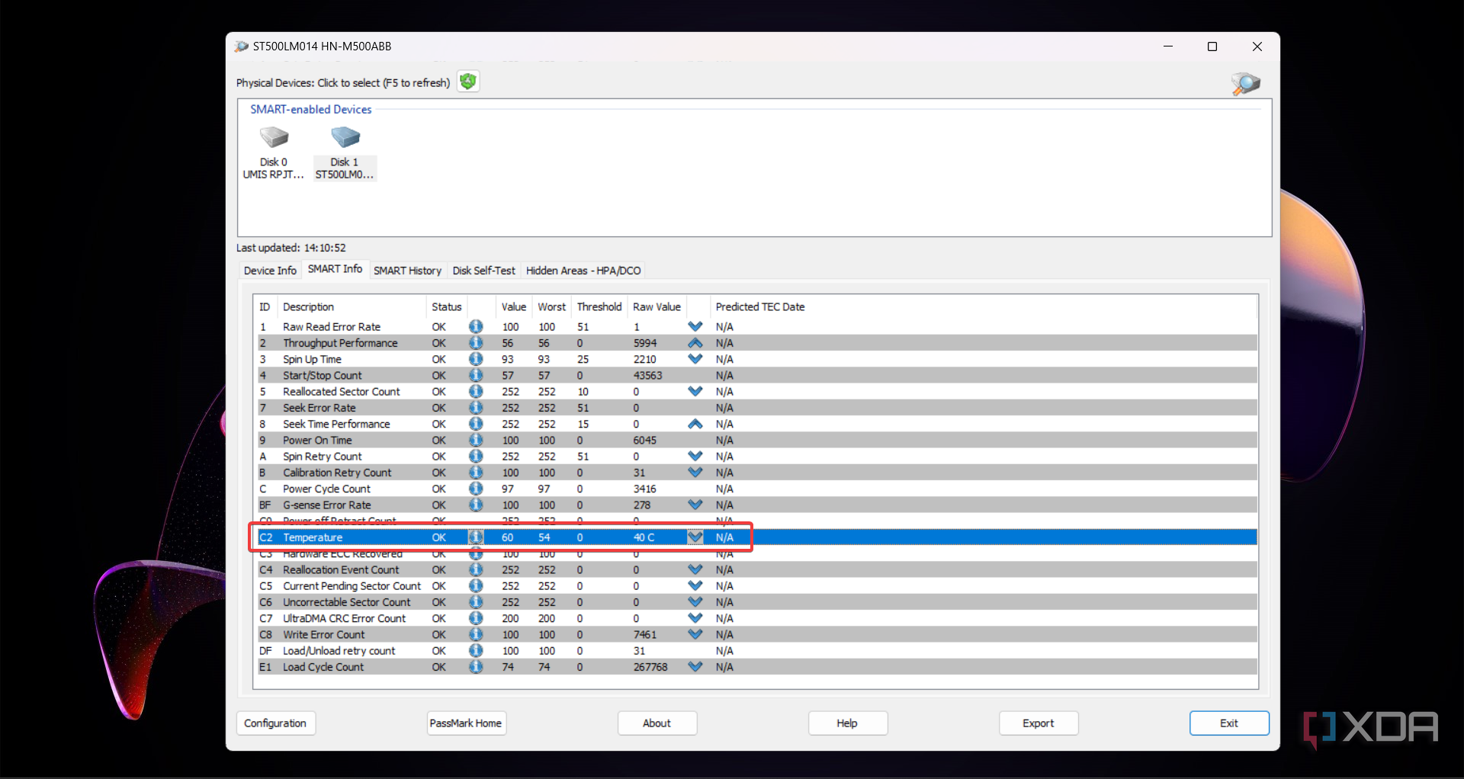Image resolution: width=1464 pixels, height=779 pixels.
Task: Open info icon for G-sense Error Rate
Action: (476, 505)
